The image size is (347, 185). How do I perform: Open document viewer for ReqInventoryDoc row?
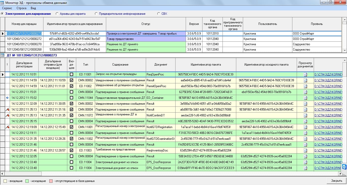305,150
